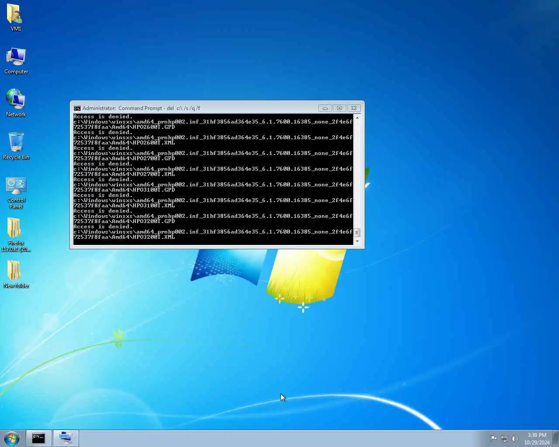This screenshot has width=559, height=447.
Task: Click the Command Prompt title bar text
Action: 141,108
